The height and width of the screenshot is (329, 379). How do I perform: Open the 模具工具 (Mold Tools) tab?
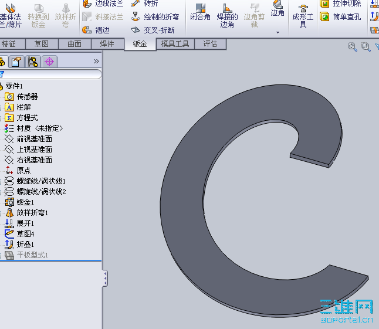(175, 44)
